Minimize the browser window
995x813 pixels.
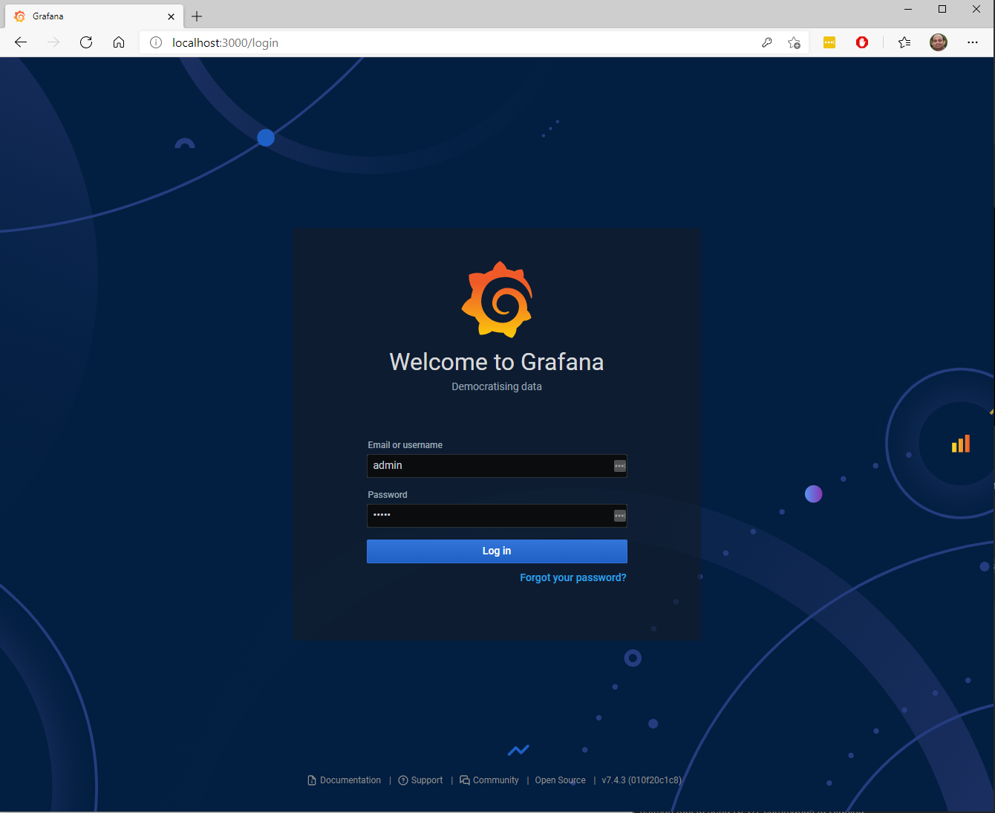click(908, 10)
